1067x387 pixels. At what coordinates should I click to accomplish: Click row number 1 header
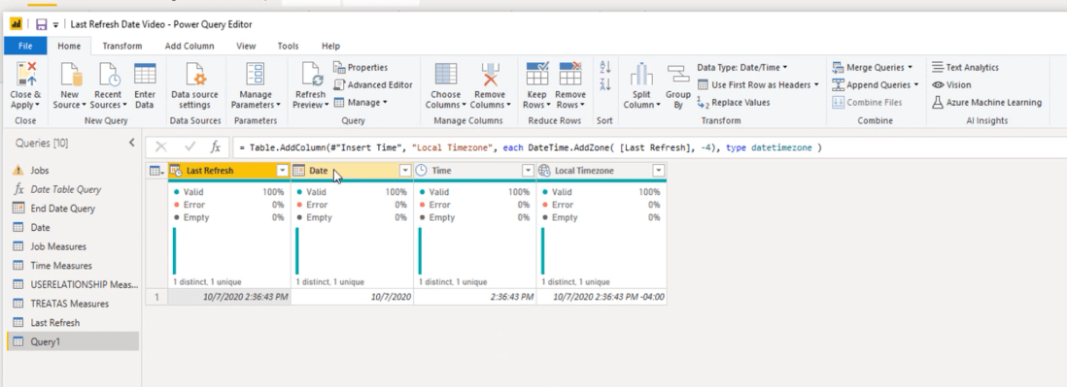[x=156, y=297]
